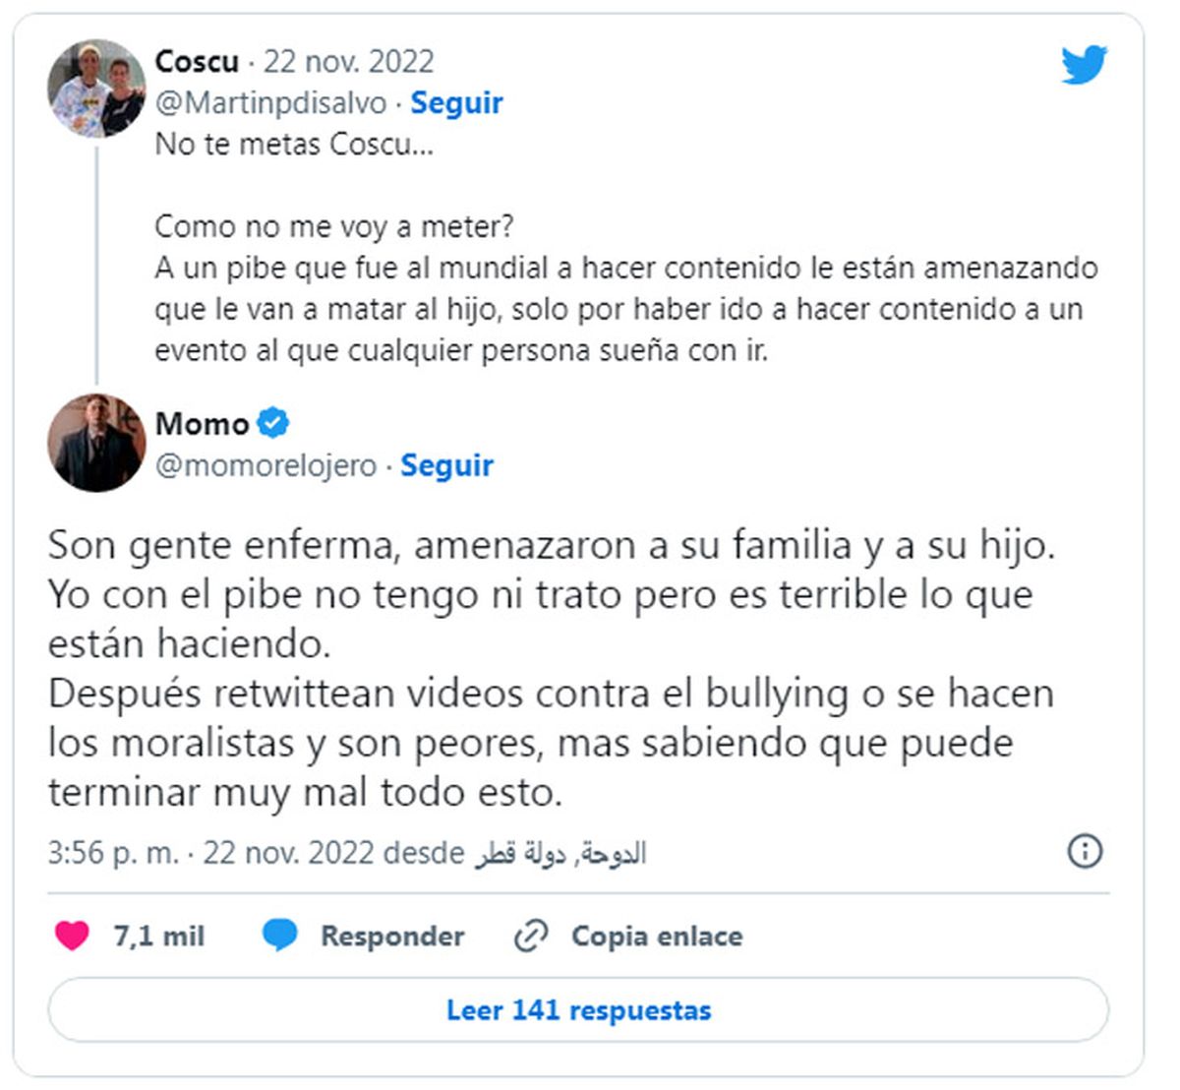Follow Coscu with Seguir link
This screenshot has width=1180, height=1090.
456,102
